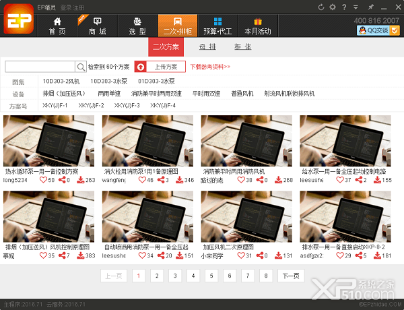
Task: Download the scheme showing 155 downloads
Action: pos(377,180)
